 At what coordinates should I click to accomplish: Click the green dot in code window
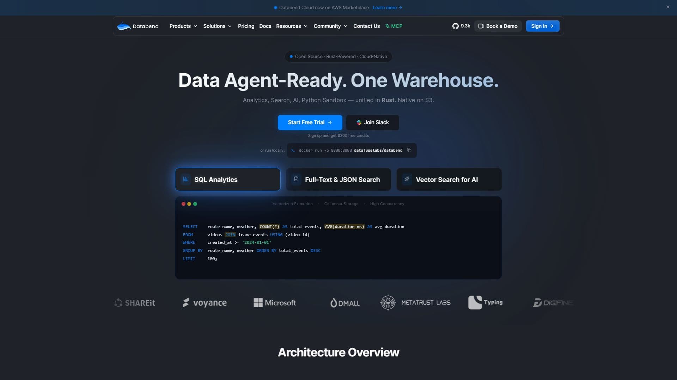[x=195, y=204]
